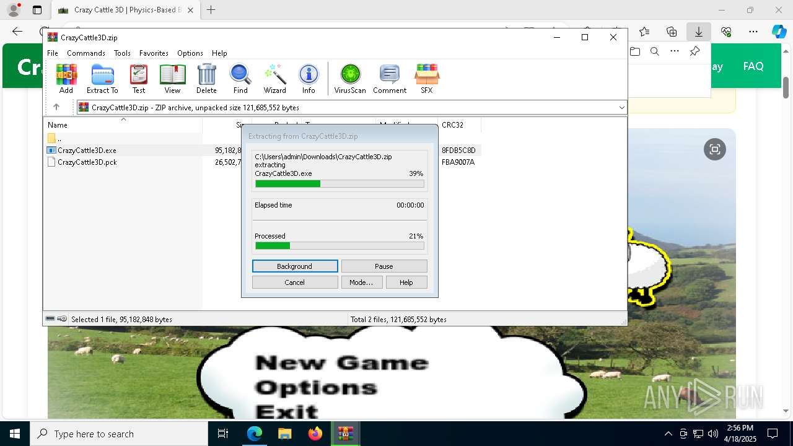Open the Copilot icon in Edge
793x446 pixels.
coord(779,32)
